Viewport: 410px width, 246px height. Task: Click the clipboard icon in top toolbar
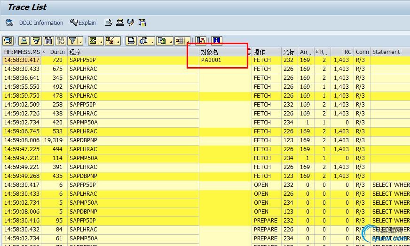pos(142,23)
